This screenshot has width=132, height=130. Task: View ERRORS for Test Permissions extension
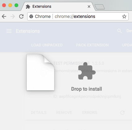click(90, 113)
